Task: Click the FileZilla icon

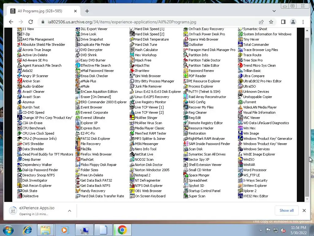Action: tap(78, 149)
